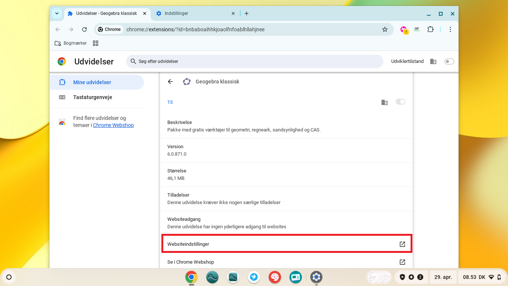
Task: Expand the tab search dropdown arrow
Action: click(57, 13)
